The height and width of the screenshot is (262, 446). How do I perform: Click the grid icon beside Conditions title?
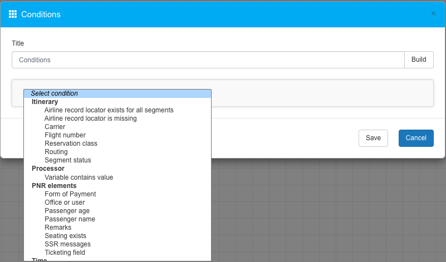13,14
